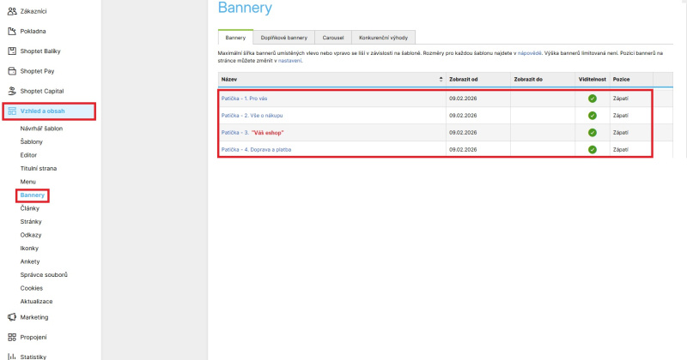The image size is (687, 360).
Task: Click date 09.02.2026 in Pro vás row
Action: [x=463, y=99]
